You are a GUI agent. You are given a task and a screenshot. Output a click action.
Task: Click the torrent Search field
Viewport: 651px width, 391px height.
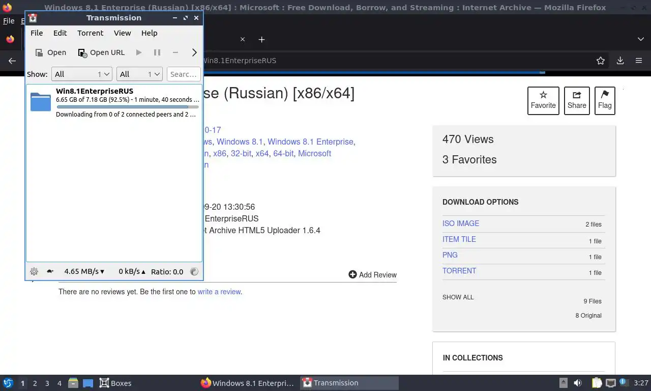tap(184, 74)
